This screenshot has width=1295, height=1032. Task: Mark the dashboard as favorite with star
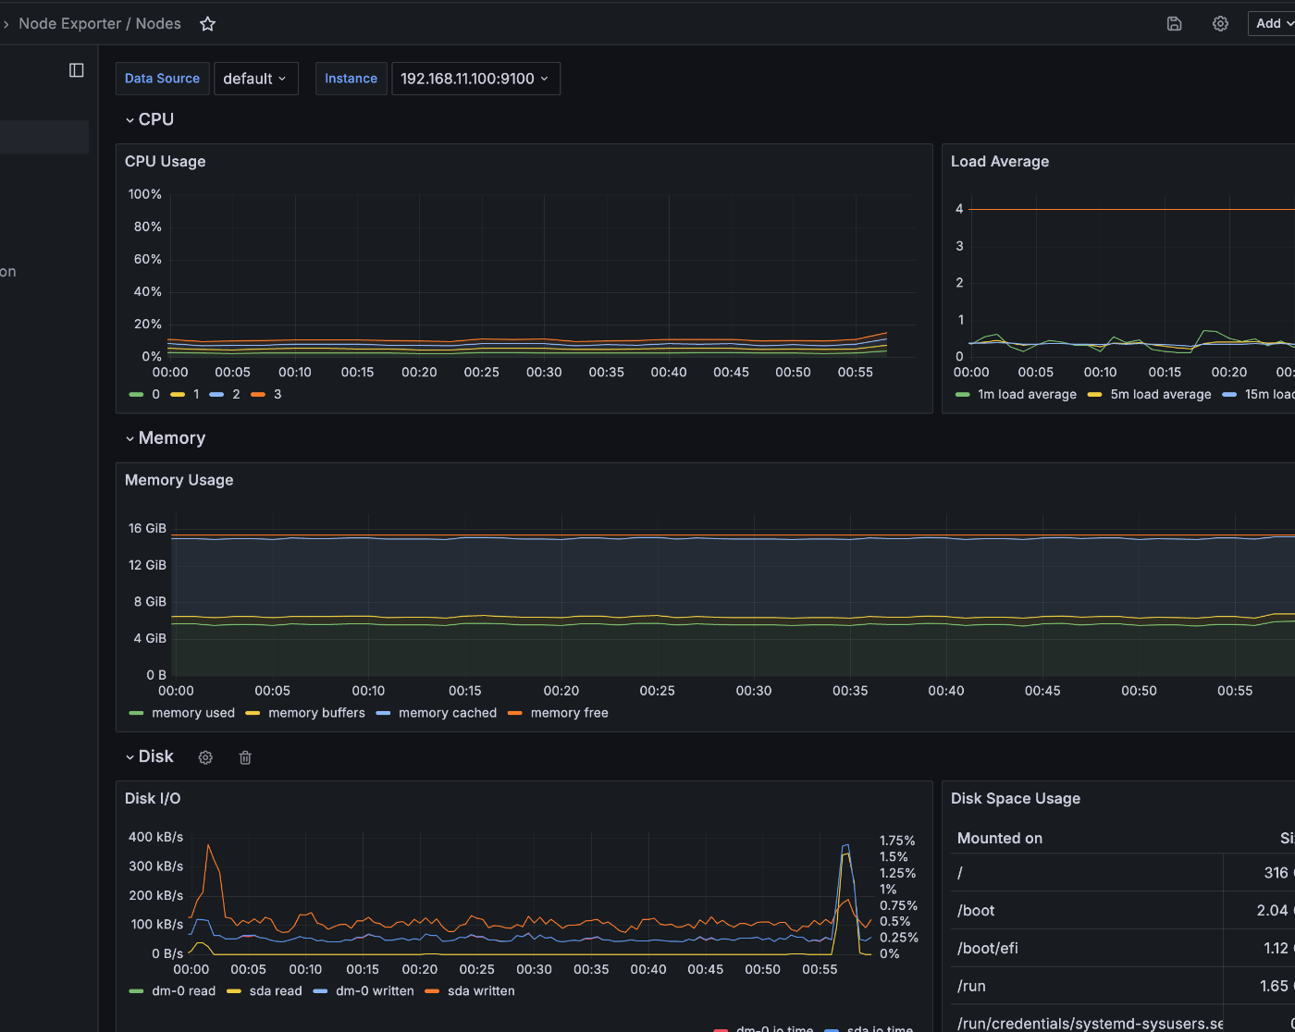208,24
